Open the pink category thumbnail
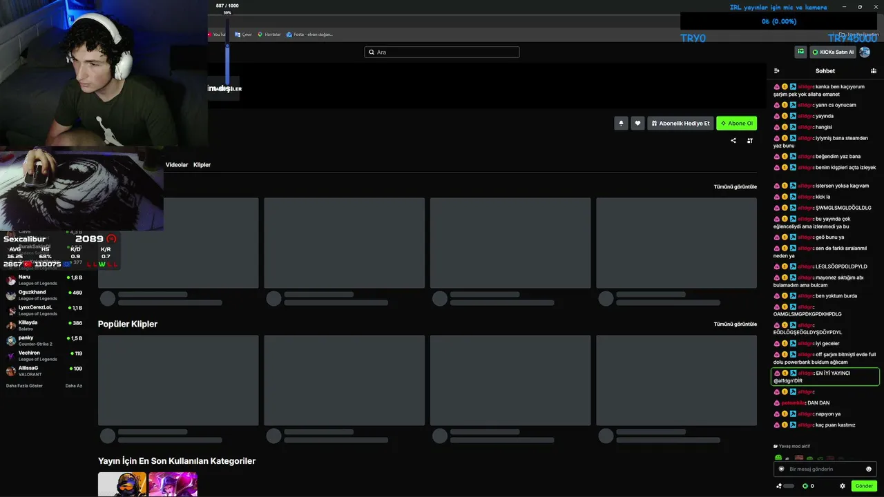The width and height of the screenshot is (884, 497). point(173,485)
